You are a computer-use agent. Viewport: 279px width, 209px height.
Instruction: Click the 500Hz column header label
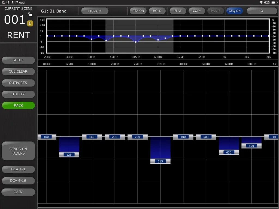(x=206, y=64)
